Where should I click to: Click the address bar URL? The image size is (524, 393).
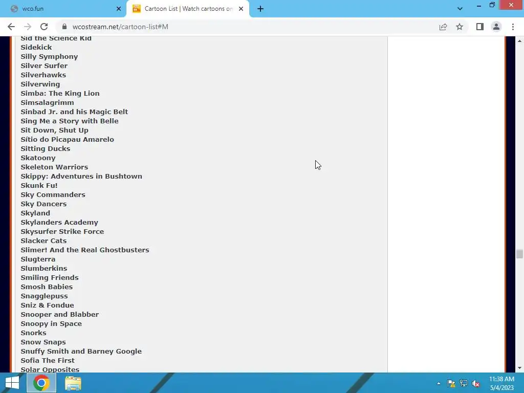(120, 27)
